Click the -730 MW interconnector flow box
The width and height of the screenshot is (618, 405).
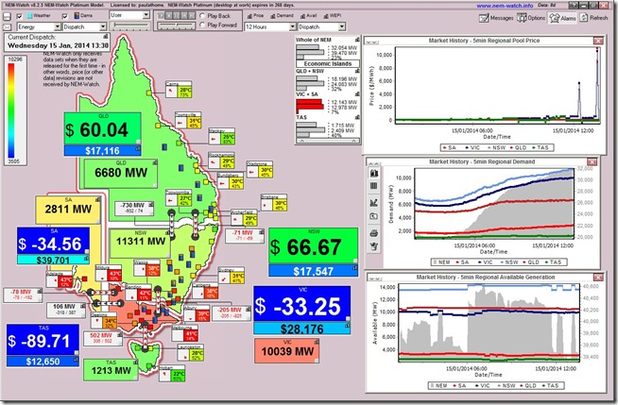(134, 209)
